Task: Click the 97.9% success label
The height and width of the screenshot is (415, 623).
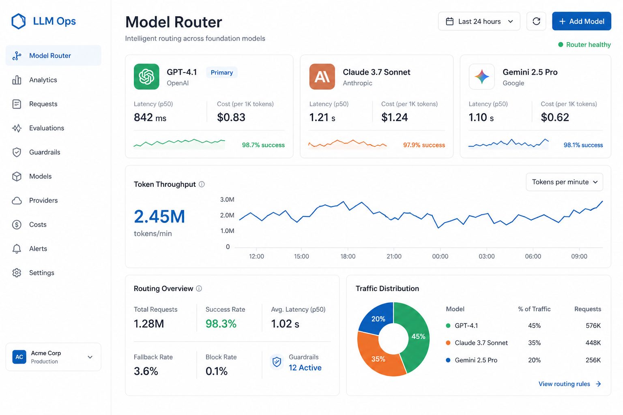Action: pos(424,145)
